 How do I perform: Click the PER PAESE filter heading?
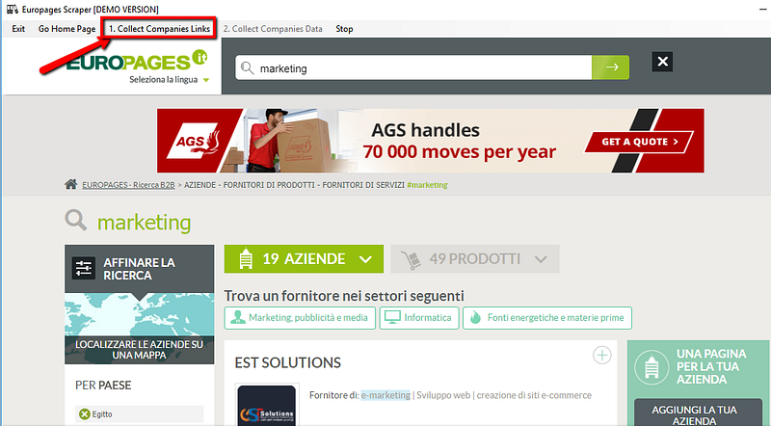[x=103, y=386]
